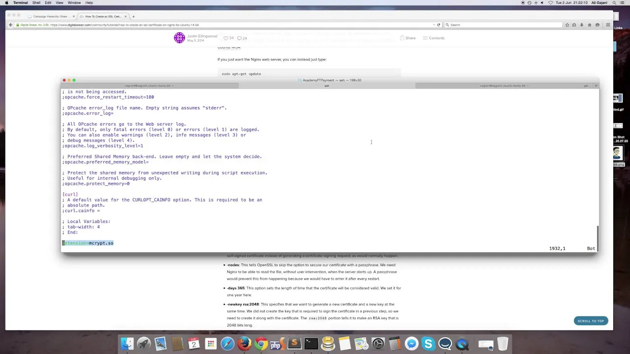Open Firefox downloads arrow icon

pyautogui.click(x=582, y=25)
